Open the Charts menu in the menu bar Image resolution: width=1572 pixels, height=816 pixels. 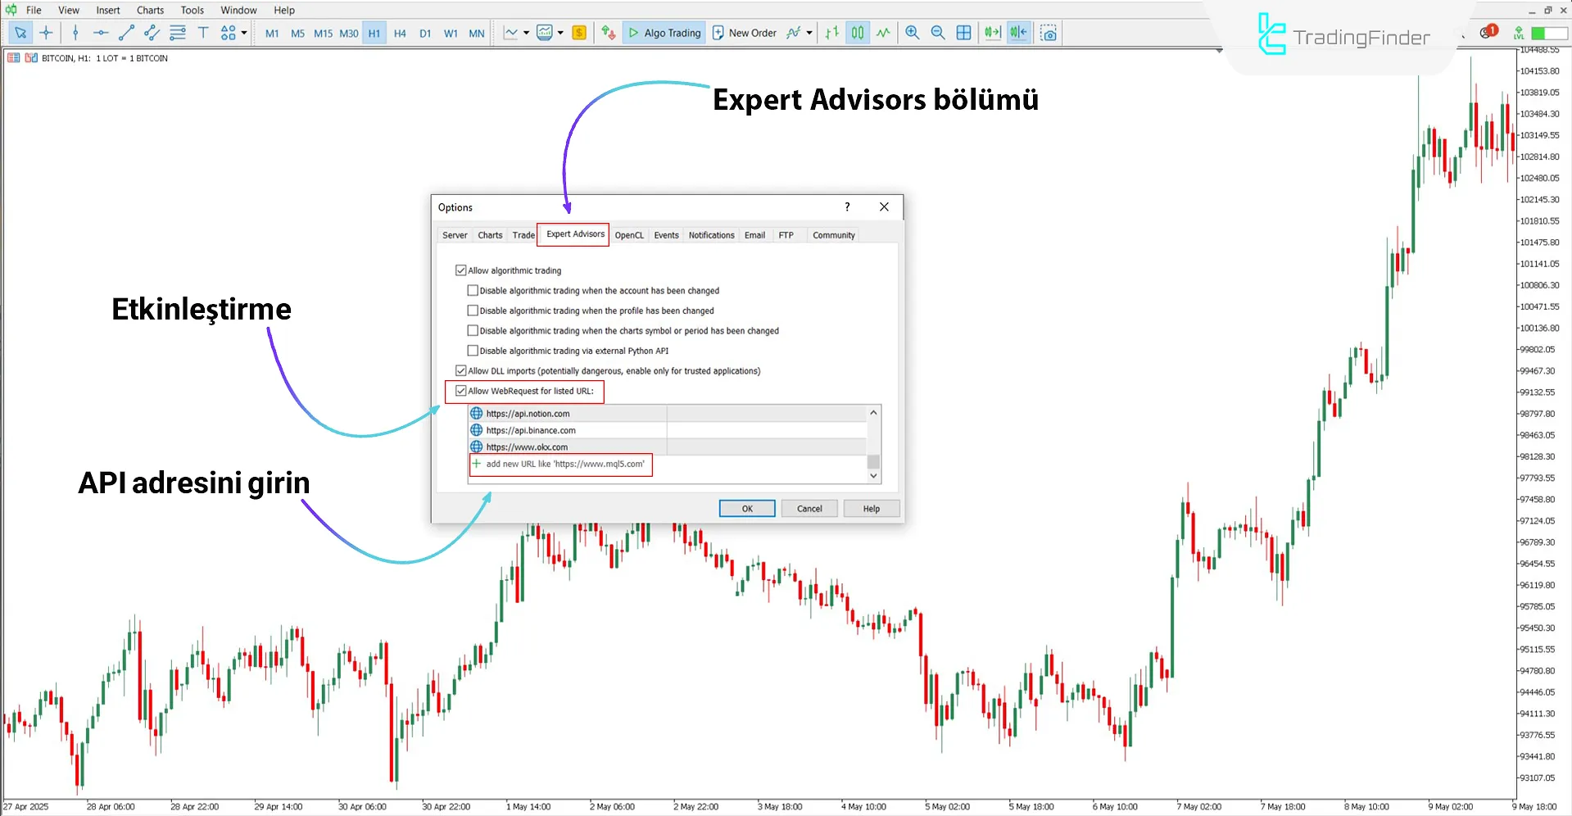[x=149, y=10]
